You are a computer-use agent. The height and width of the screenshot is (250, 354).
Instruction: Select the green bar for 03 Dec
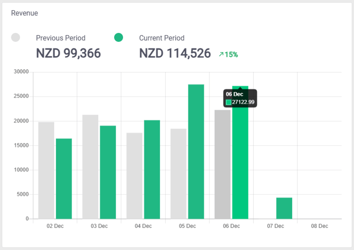108,172
